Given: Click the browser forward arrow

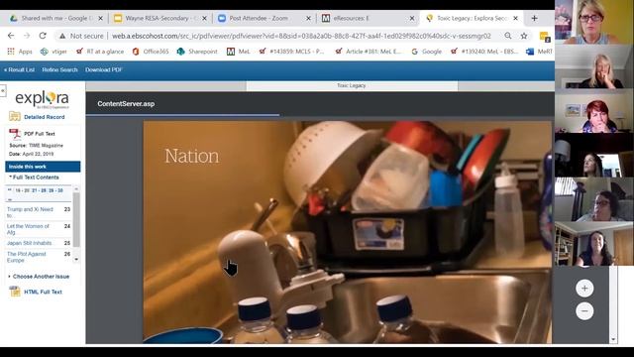Looking at the screenshot, I should [27, 36].
